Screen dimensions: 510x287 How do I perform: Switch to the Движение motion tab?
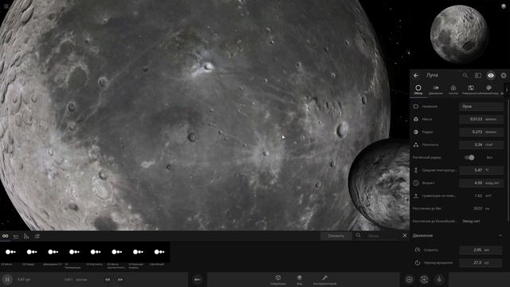(436, 89)
